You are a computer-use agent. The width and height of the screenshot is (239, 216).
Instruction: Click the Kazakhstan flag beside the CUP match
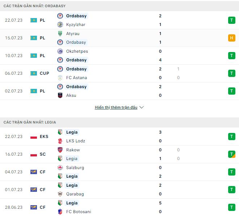click(x=34, y=73)
